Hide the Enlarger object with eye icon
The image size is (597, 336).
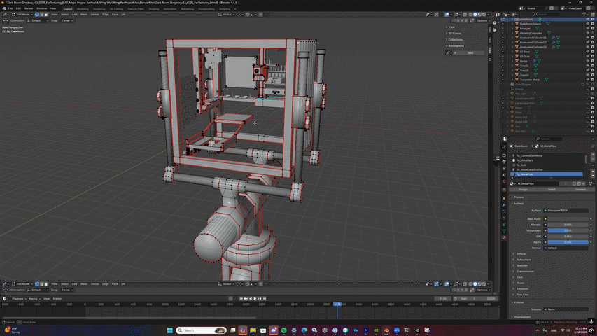(587, 28)
